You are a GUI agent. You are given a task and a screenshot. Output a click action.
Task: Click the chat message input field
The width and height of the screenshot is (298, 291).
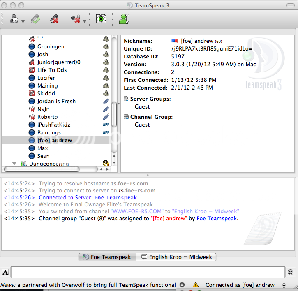(x=148, y=272)
